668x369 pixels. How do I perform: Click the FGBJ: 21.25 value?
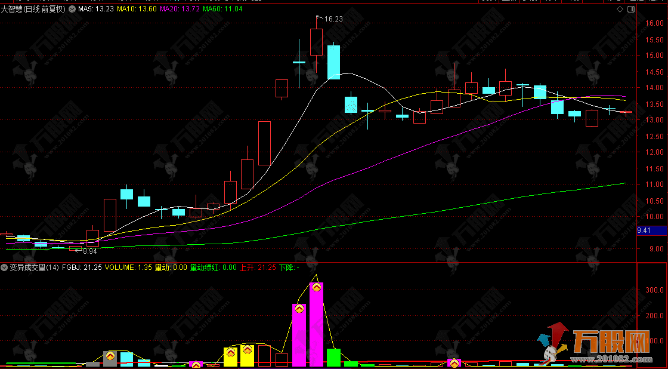82,268
